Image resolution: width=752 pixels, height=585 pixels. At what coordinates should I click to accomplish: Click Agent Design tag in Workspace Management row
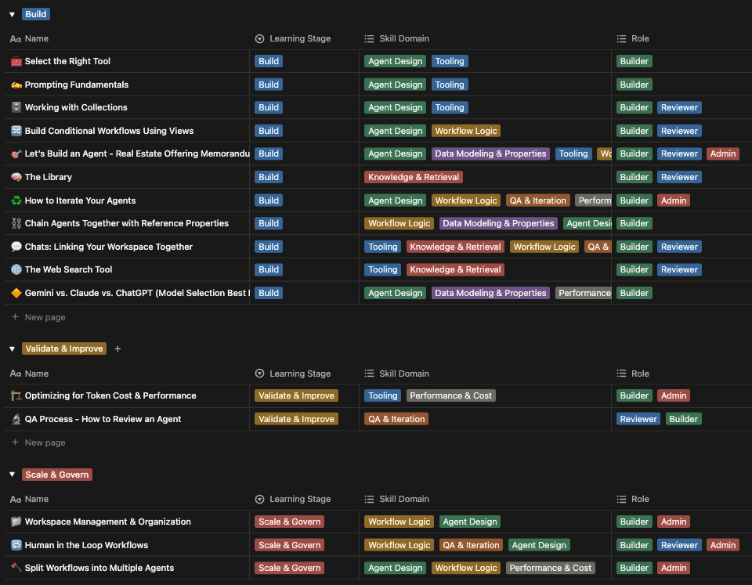coord(470,522)
